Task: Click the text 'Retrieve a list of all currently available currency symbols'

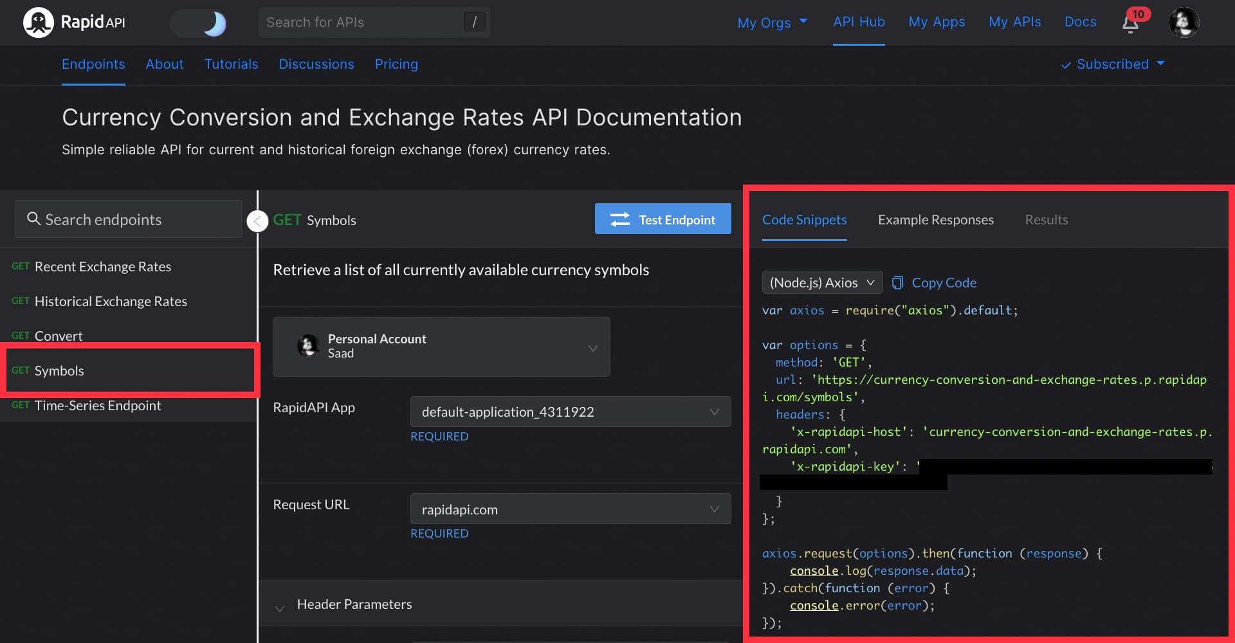Action: pyautogui.click(x=461, y=270)
